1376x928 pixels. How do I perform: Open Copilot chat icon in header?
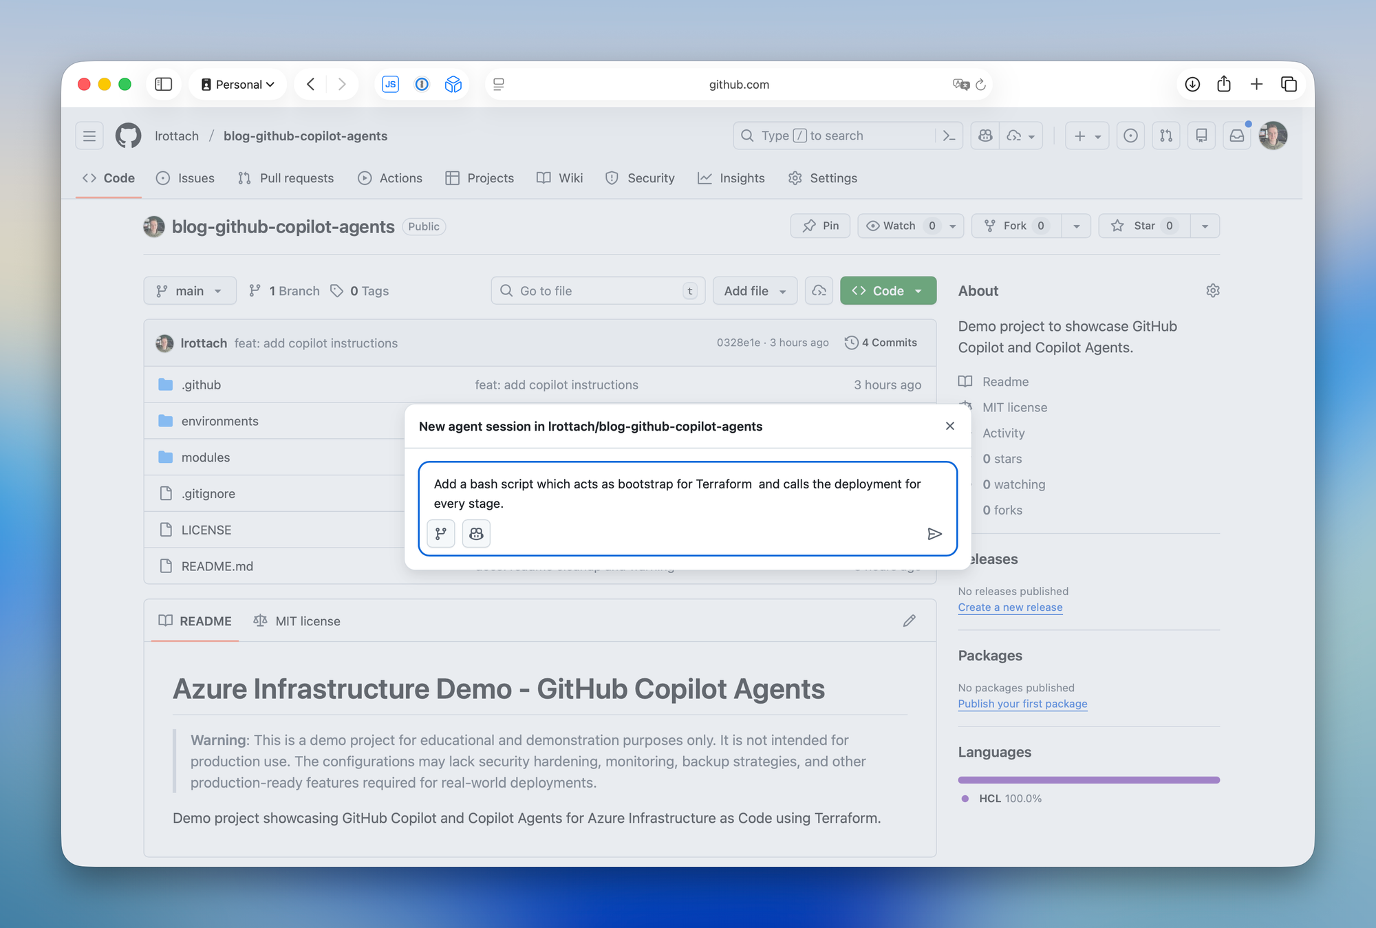pos(985,136)
